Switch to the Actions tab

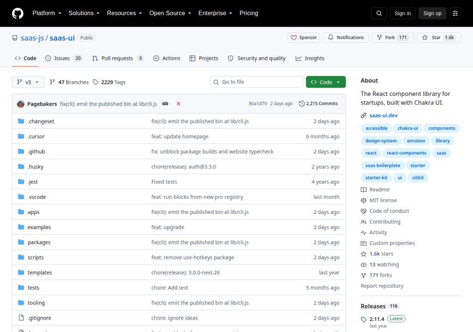pos(167,59)
